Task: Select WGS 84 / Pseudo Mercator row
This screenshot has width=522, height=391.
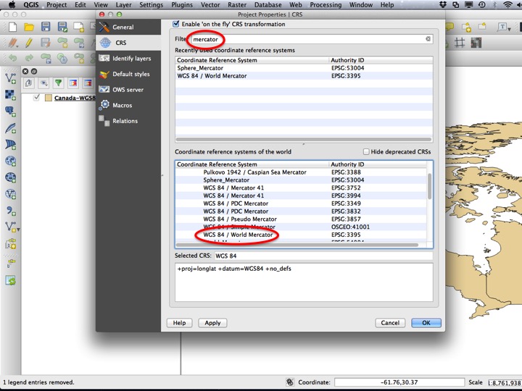Action: 302,219
